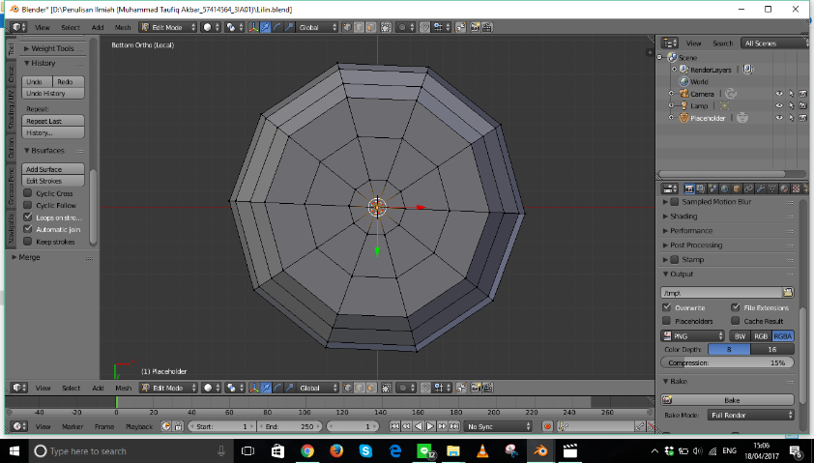Open the Texture tab checkerboard icon
814x463 pixels.
(x=797, y=188)
